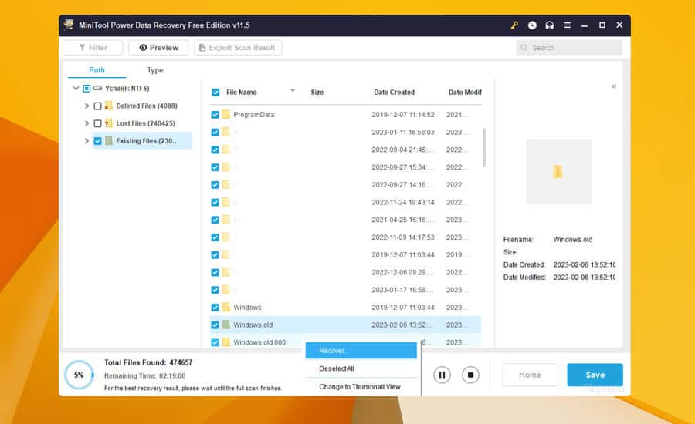Expand the Existing Files node
The image size is (695, 424).
86,141
